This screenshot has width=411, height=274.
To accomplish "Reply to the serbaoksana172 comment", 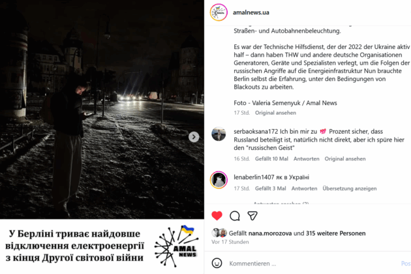I will (306, 159).
